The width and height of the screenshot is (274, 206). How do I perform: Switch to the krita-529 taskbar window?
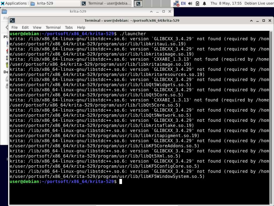click(x=55, y=3)
